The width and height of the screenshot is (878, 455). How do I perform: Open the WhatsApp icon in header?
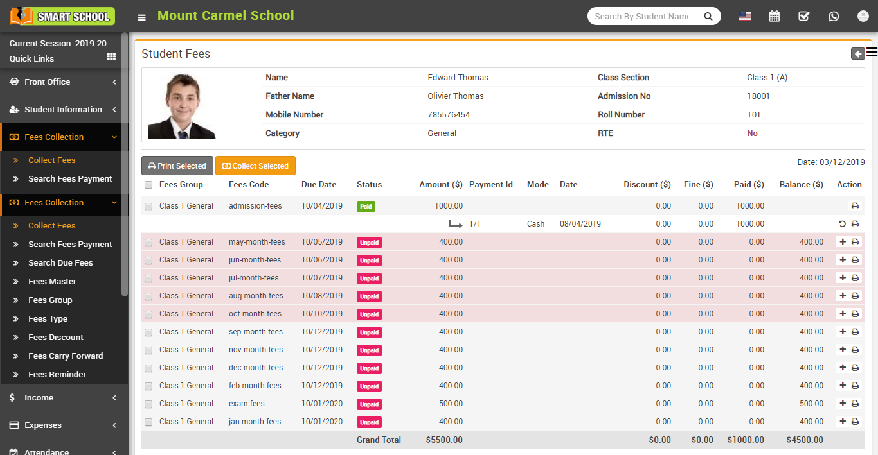tap(834, 17)
